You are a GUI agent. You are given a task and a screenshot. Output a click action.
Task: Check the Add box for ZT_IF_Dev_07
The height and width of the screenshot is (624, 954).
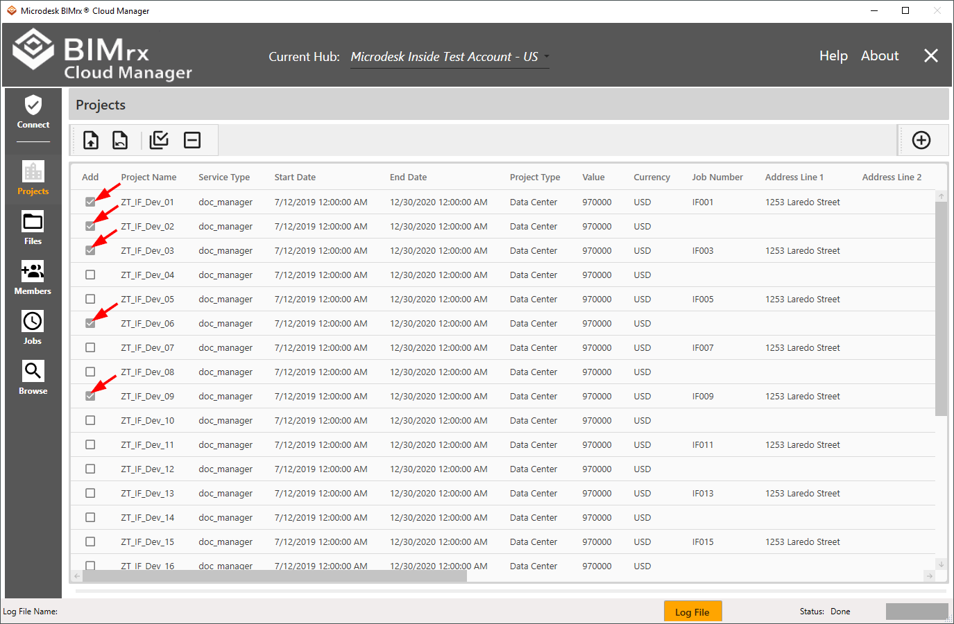pos(90,347)
